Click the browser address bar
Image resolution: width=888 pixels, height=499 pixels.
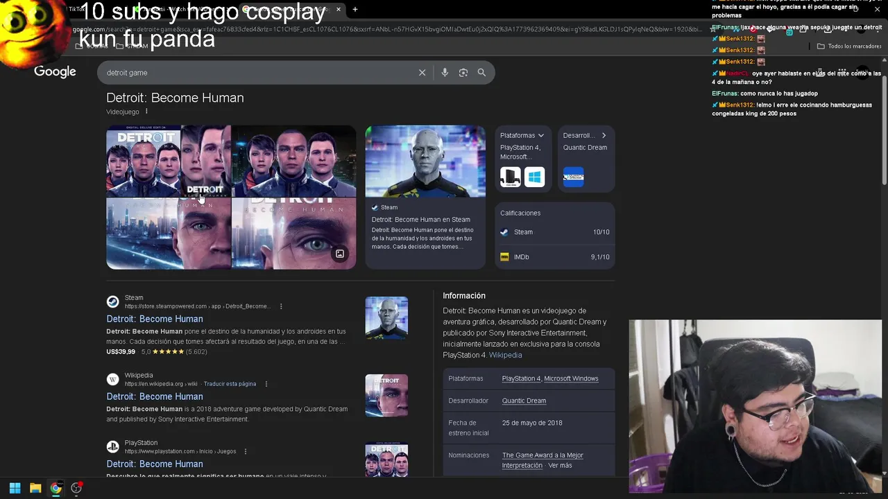pos(388,29)
